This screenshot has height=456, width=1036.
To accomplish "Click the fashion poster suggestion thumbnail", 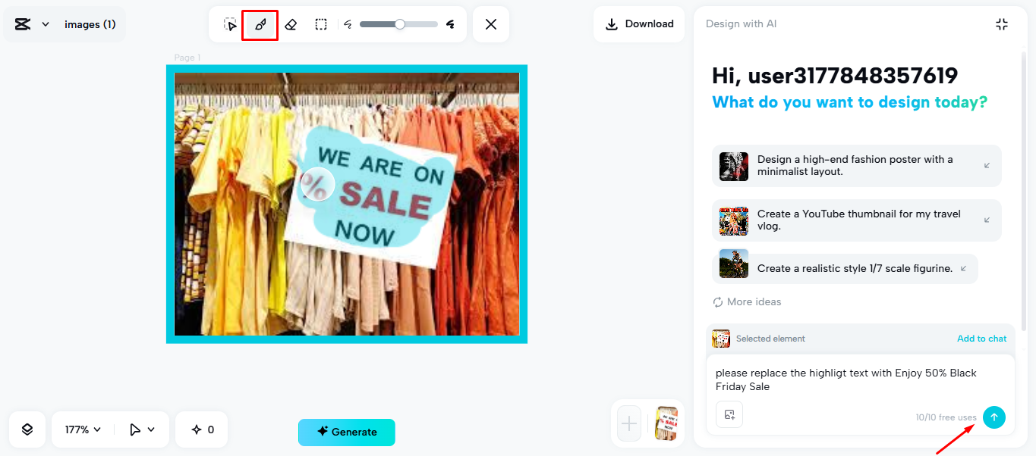I will 734,166.
